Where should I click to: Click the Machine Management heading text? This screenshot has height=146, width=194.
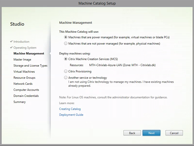pyautogui.click(x=76, y=23)
